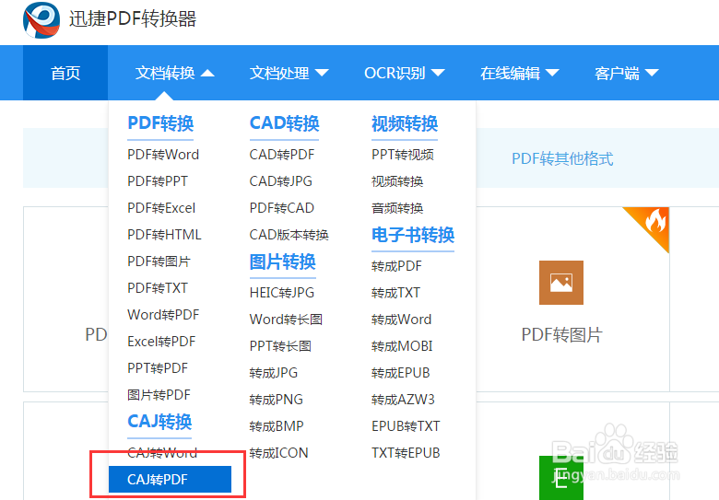The height and width of the screenshot is (500, 719).
Task: Open Word转PDF converter
Action: click(x=163, y=315)
